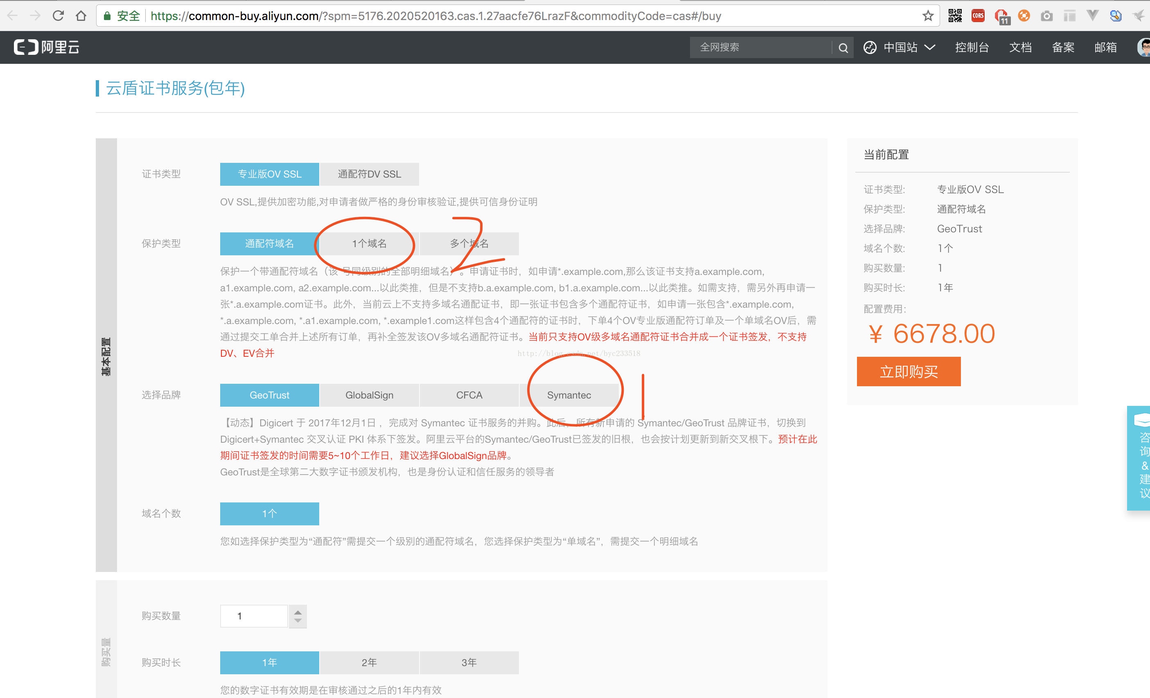The height and width of the screenshot is (698, 1150).
Task: Click the browser back arrow
Action: click(13, 16)
